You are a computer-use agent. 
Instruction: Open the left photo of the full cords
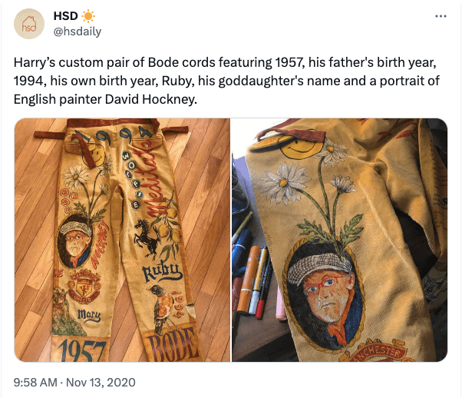point(123,240)
